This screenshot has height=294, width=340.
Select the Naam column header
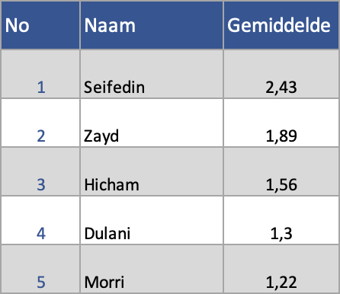[152, 25]
